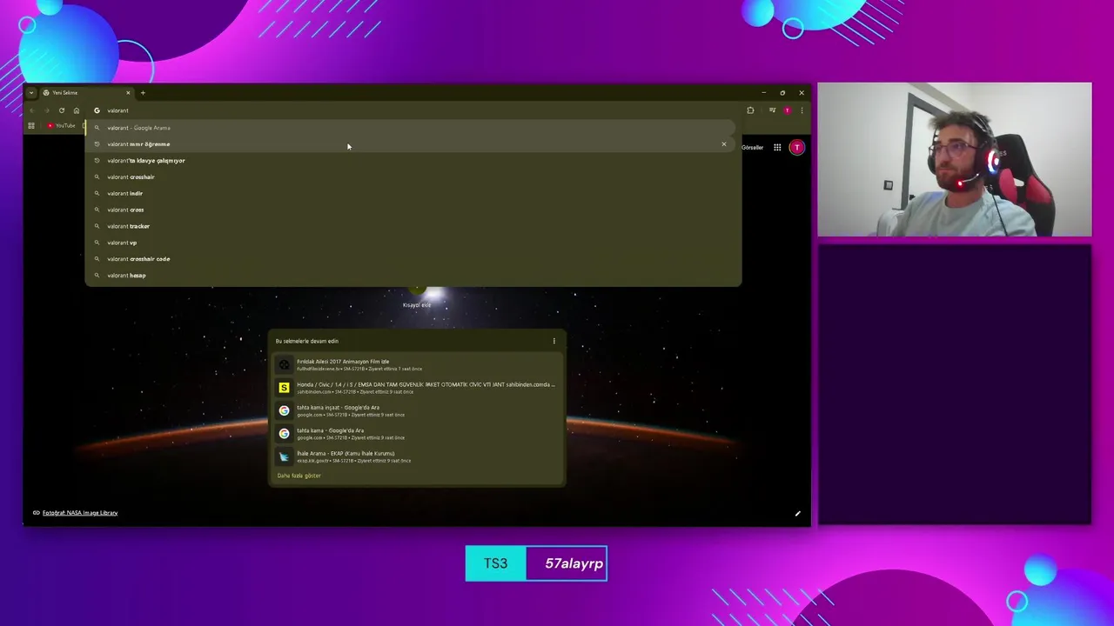Go to the home page icon

[77, 110]
